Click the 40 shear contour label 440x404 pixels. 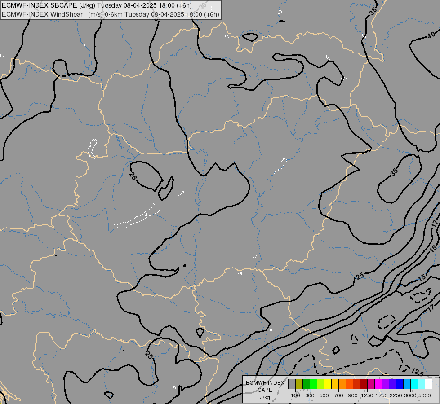(x=431, y=35)
